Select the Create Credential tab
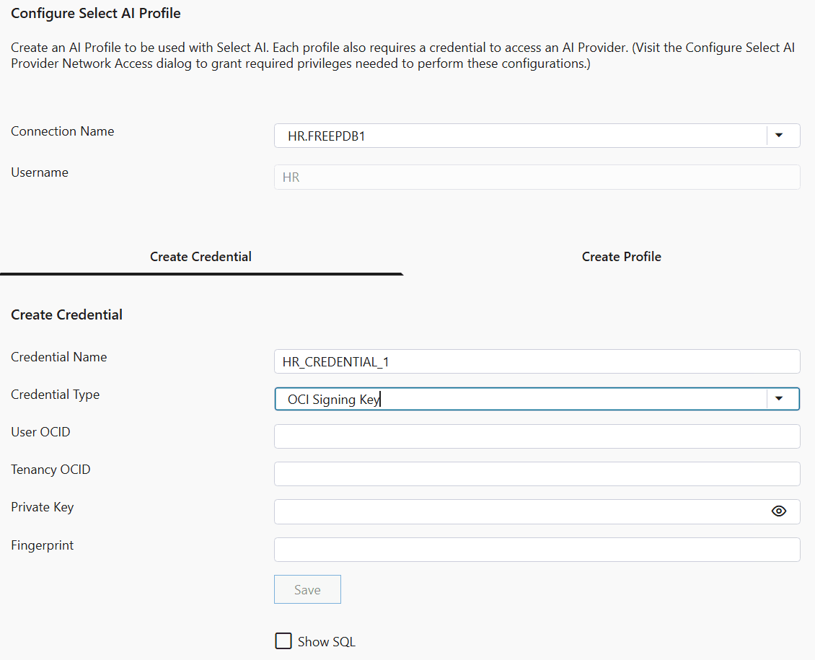This screenshot has height=660, width=815. tap(201, 256)
